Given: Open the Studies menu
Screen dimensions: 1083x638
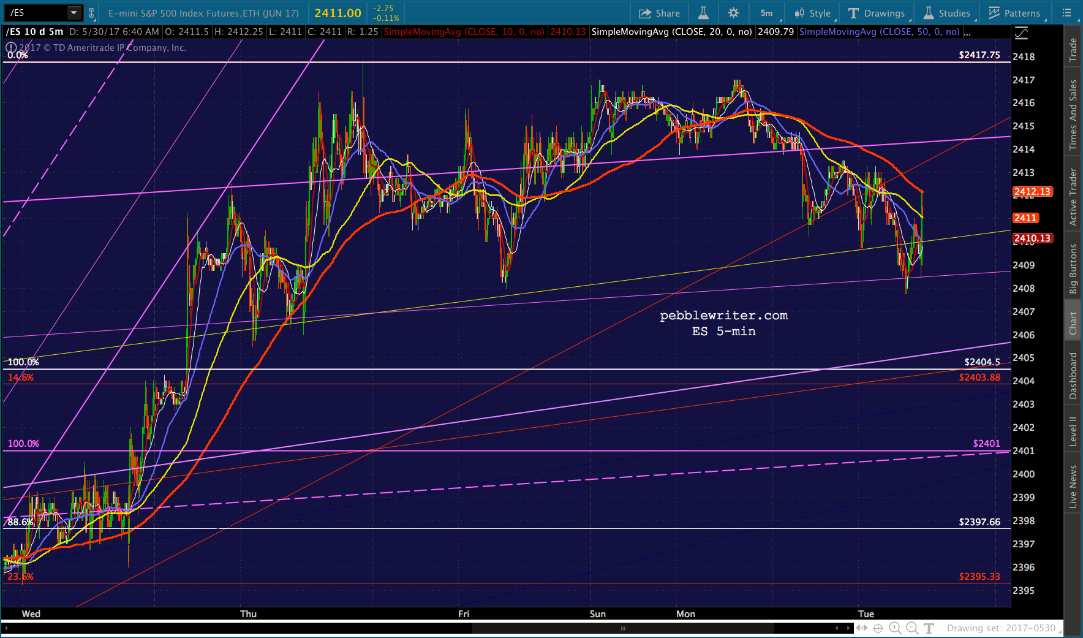Looking at the screenshot, I should [x=948, y=13].
